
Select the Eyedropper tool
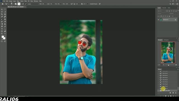[2, 17]
